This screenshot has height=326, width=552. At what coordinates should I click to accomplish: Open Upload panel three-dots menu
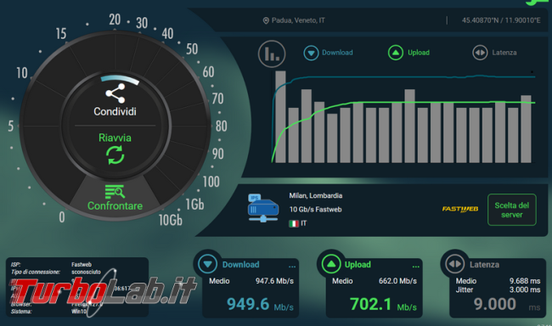416,267
